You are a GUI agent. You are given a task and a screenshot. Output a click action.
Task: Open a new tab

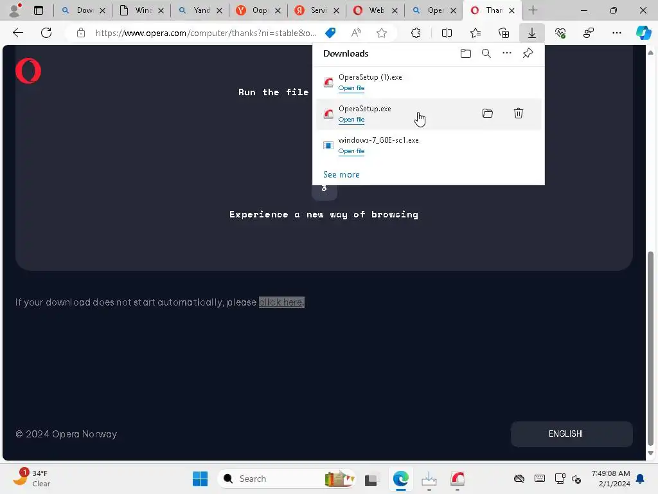[533, 10]
